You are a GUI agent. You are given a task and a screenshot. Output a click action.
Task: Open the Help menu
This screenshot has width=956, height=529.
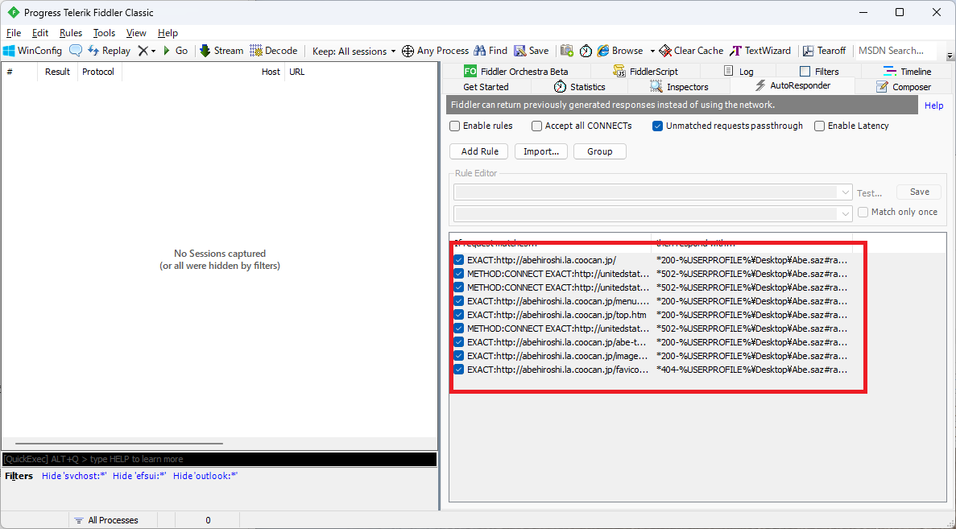168,33
